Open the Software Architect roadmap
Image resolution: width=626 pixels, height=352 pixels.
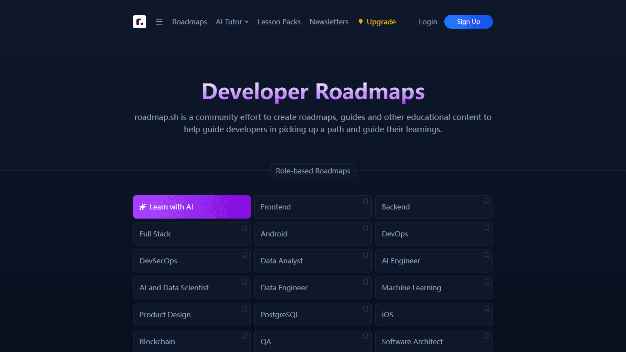(x=434, y=341)
